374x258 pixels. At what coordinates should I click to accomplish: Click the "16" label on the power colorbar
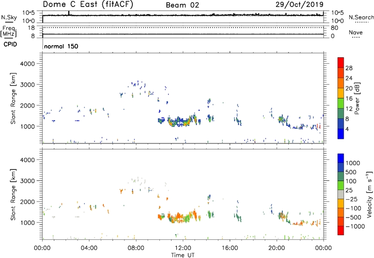tap(349, 99)
